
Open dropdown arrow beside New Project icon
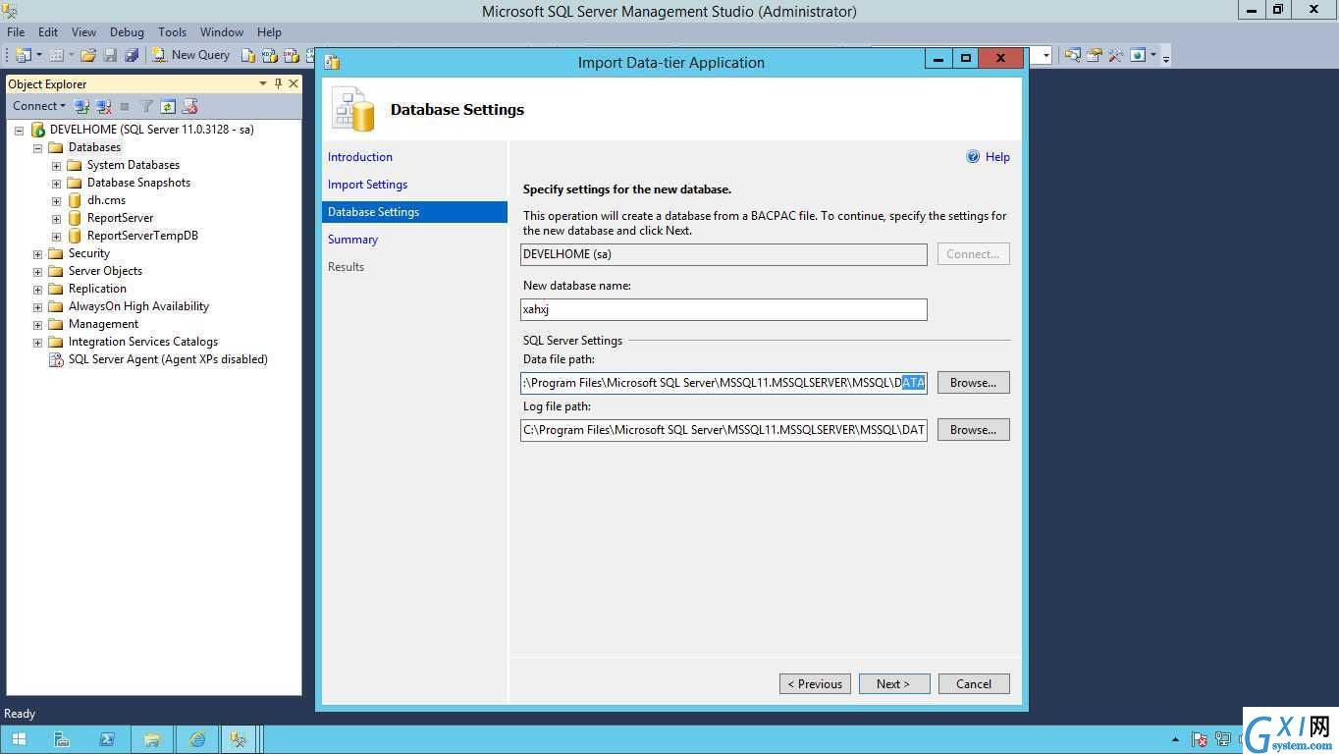click(39, 55)
